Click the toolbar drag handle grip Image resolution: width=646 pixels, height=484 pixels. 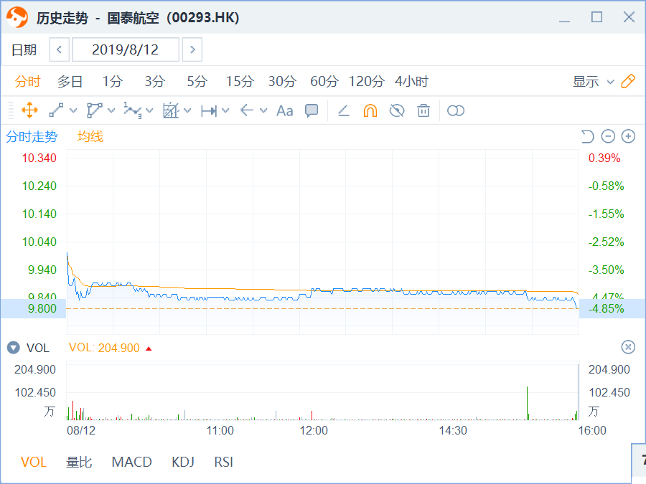click(11, 110)
